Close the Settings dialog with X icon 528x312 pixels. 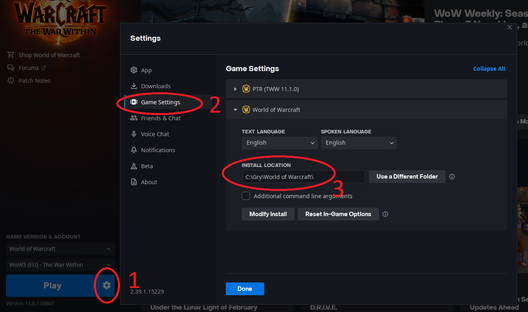click(x=509, y=28)
